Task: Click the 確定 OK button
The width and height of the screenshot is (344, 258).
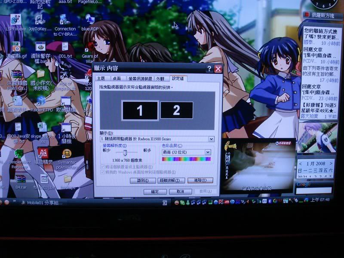Action: [x=155, y=191]
